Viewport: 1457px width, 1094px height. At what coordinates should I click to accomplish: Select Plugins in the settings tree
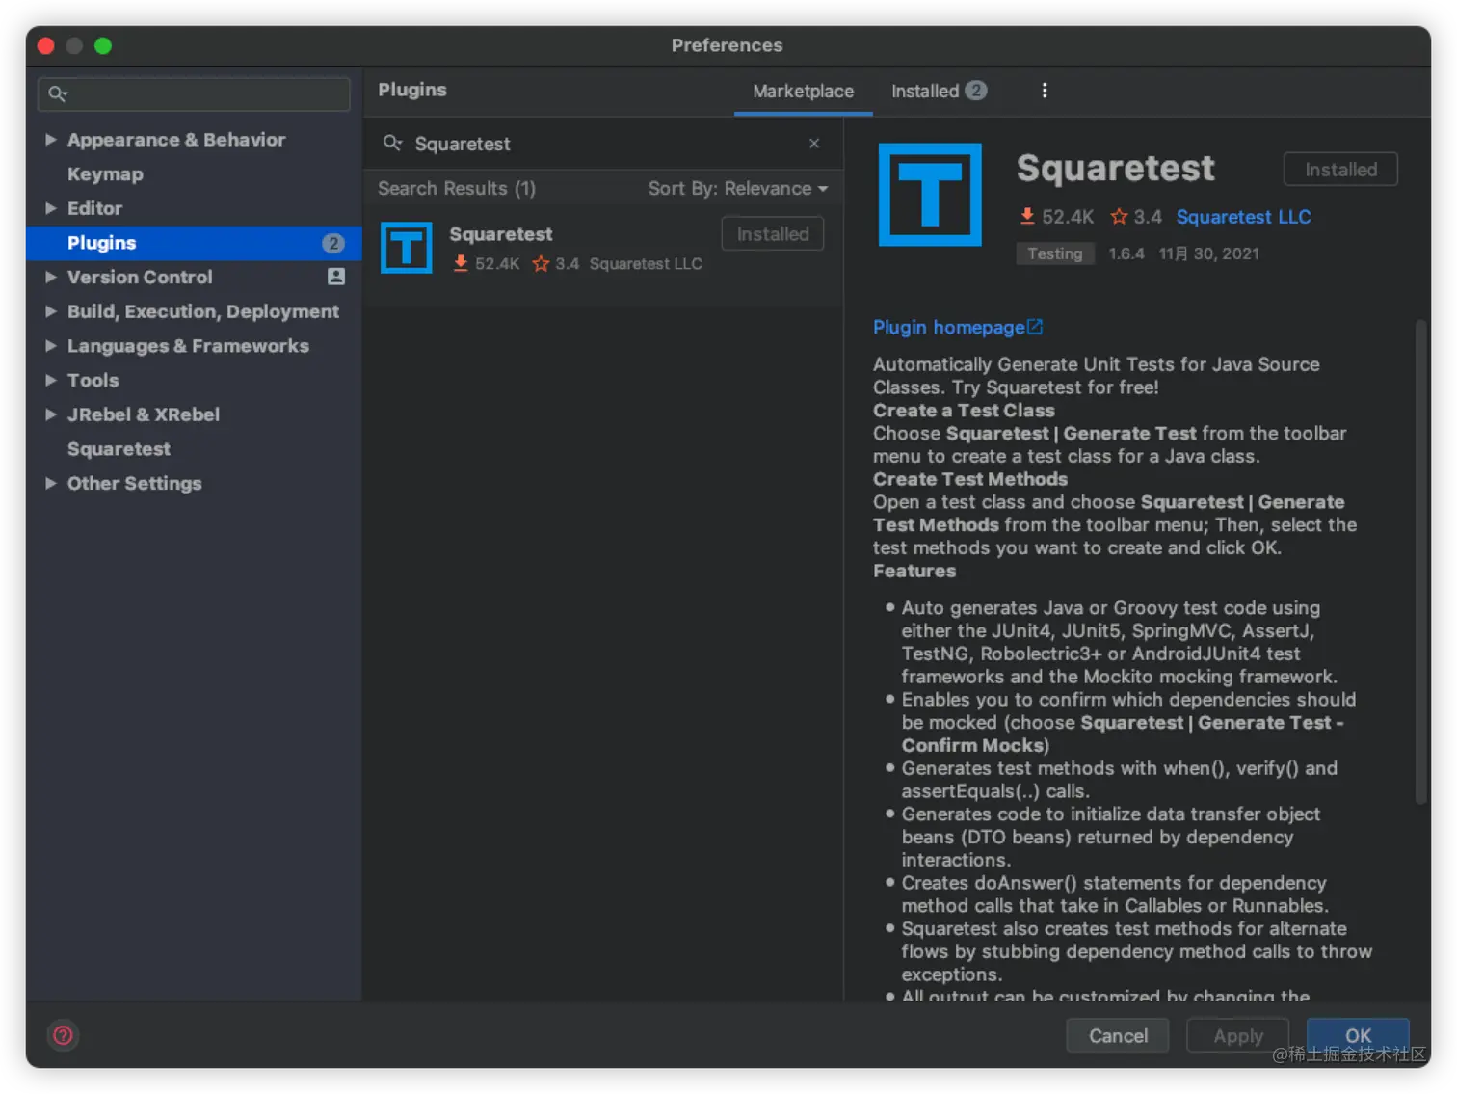pyautogui.click(x=194, y=243)
